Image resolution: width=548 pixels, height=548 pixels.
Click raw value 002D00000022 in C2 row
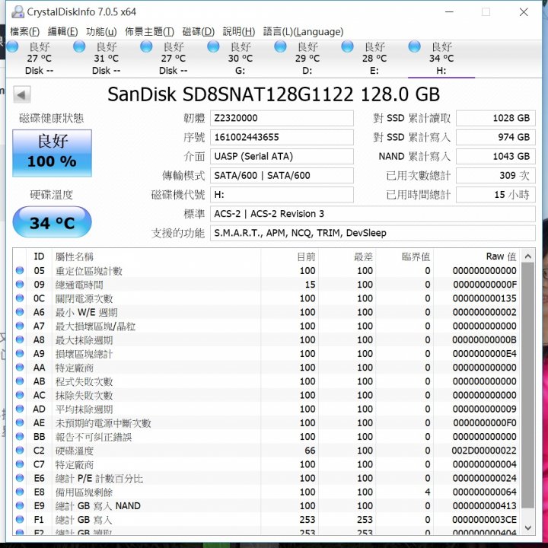tap(484, 451)
